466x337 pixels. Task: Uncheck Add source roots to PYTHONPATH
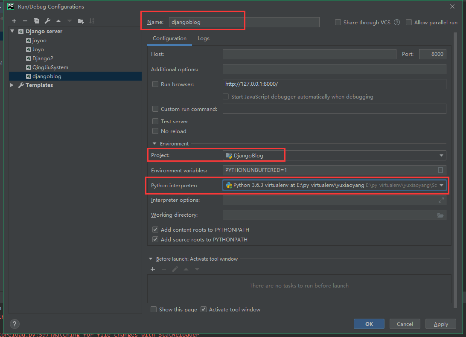(x=155, y=239)
